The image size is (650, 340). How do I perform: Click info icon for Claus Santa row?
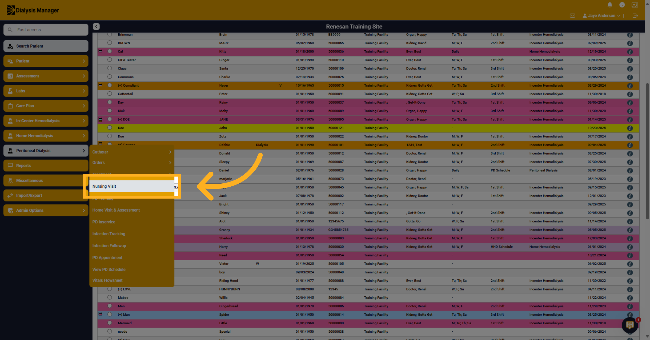tap(630, 69)
